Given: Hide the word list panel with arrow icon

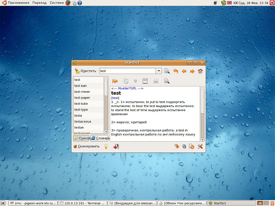Looking at the screenshot, I should click(x=115, y=81).
